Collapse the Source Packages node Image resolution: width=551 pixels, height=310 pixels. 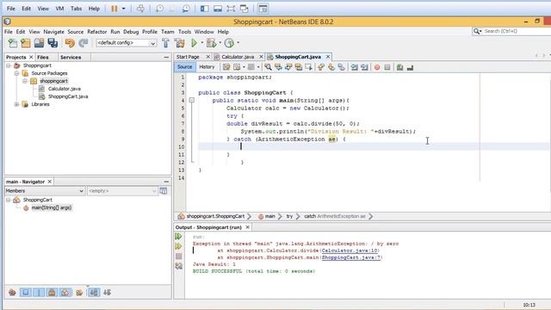(x=16, y=73)
